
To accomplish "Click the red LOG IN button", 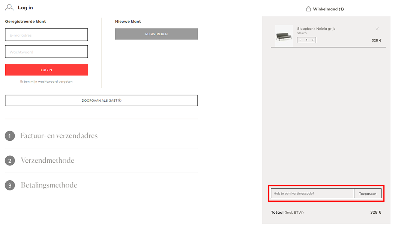I will (47, 70).
